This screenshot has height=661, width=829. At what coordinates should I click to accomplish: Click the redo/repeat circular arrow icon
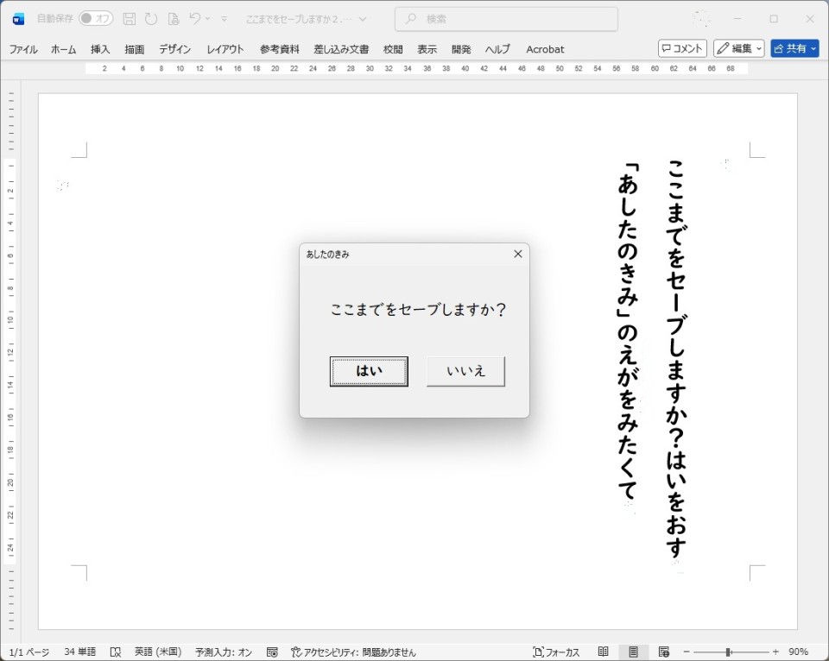[x=151, y=19]
